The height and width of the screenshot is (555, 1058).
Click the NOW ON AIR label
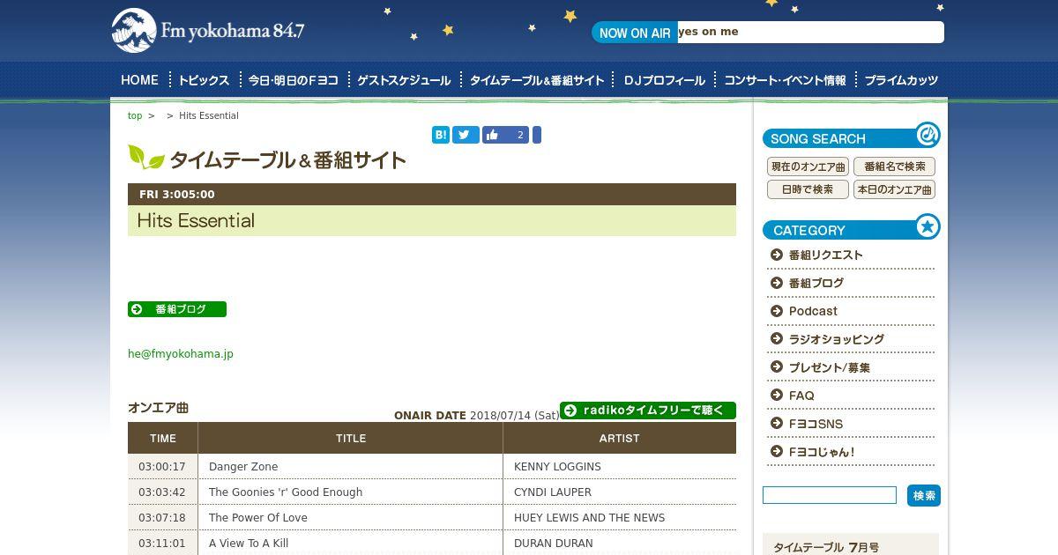(635, 33)
